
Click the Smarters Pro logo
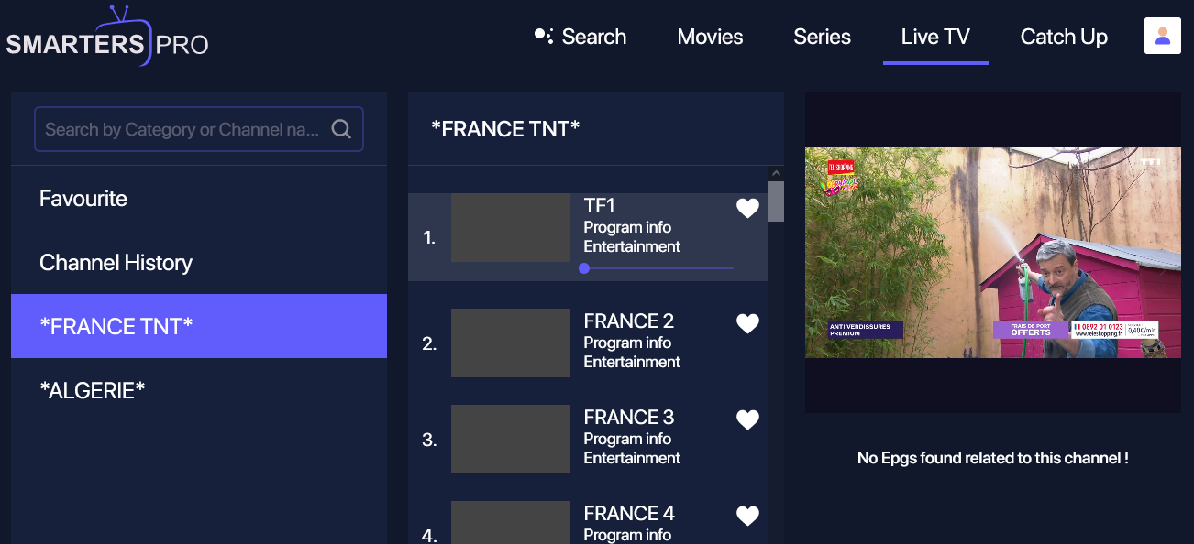tap(107, 37)
